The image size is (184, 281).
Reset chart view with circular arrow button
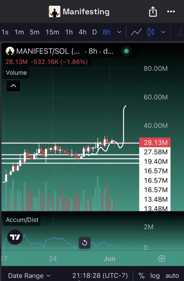click(x=84, y=243)
